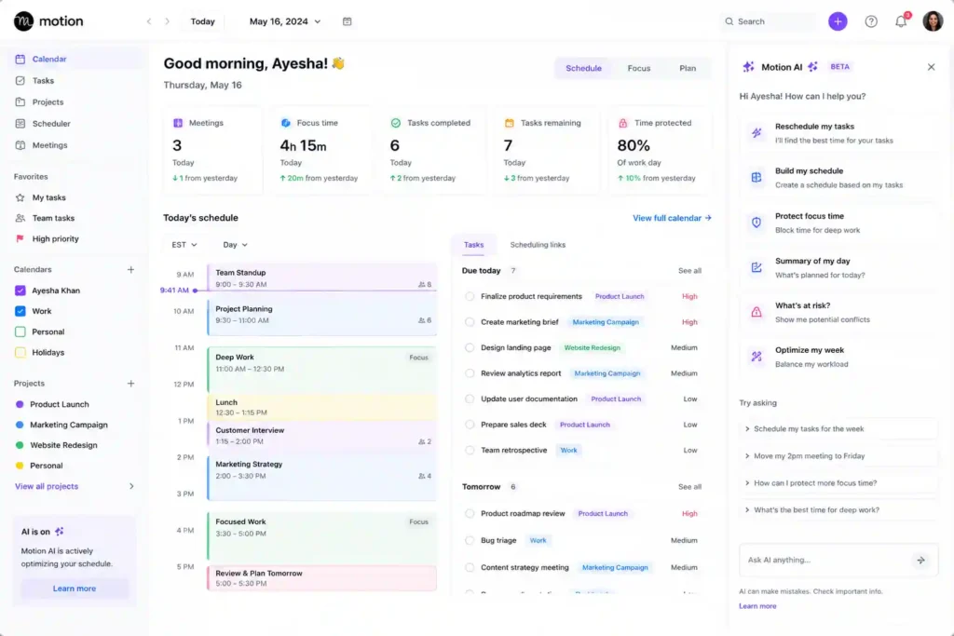
Task: Click the Ask AI anything input field
Action: 827,560
